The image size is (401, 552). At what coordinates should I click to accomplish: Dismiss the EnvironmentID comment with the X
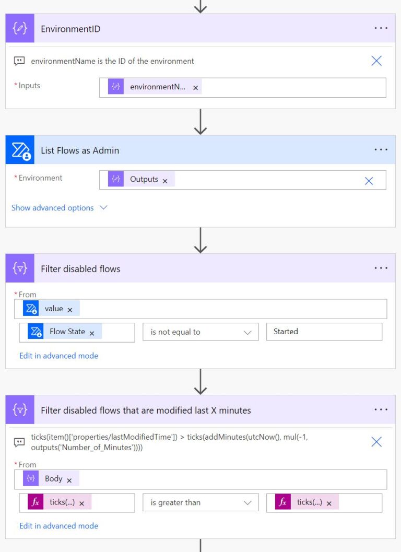[376, 61]
